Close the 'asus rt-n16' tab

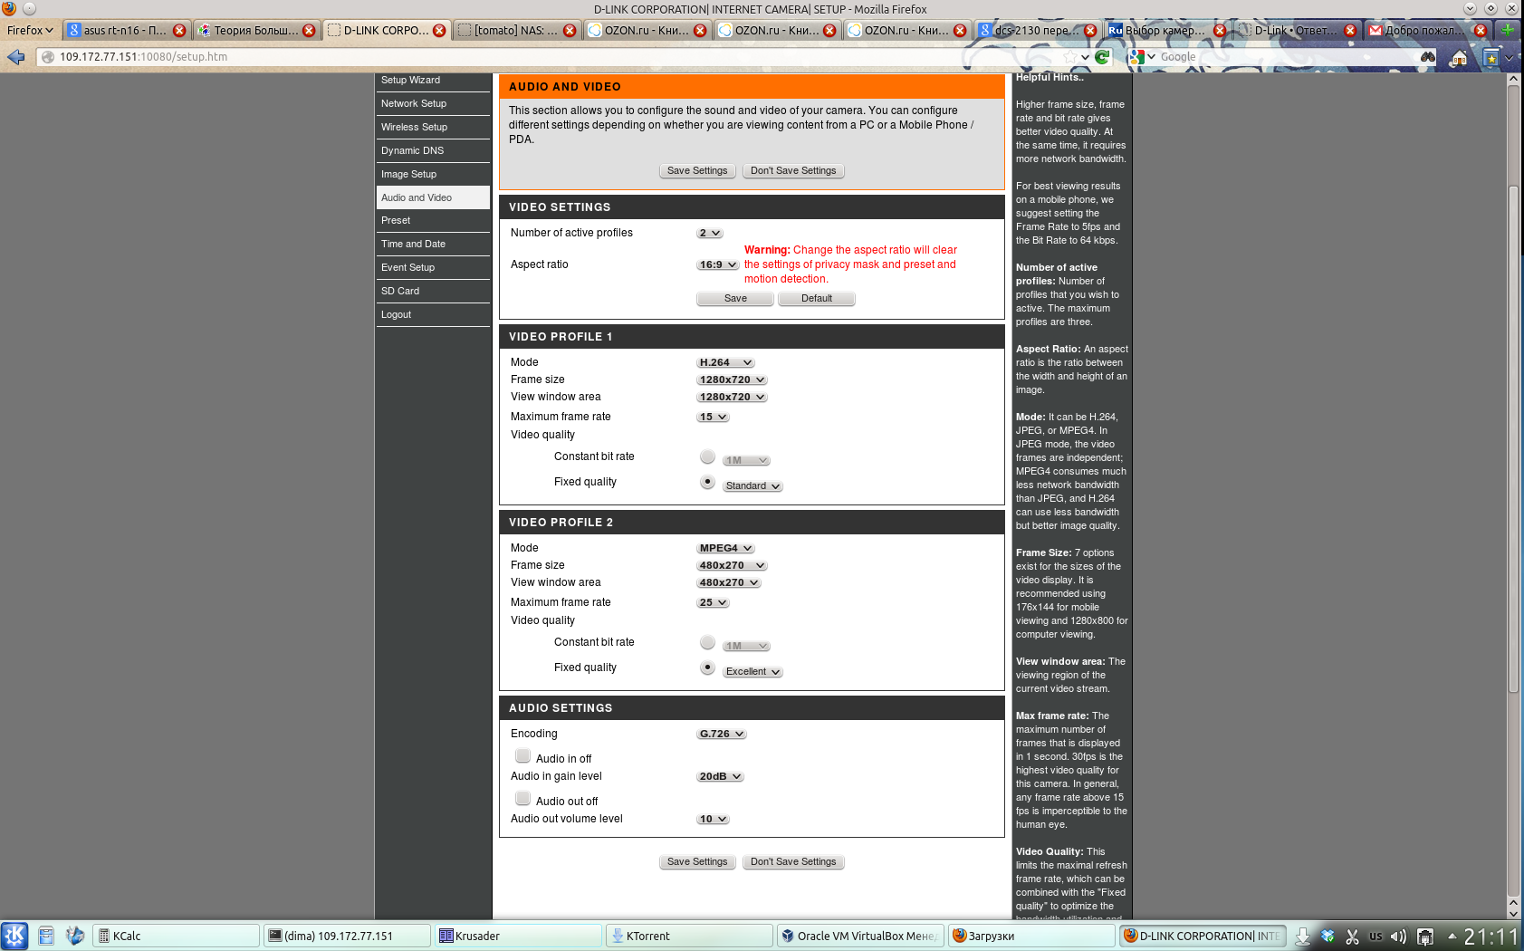(179, 31)
